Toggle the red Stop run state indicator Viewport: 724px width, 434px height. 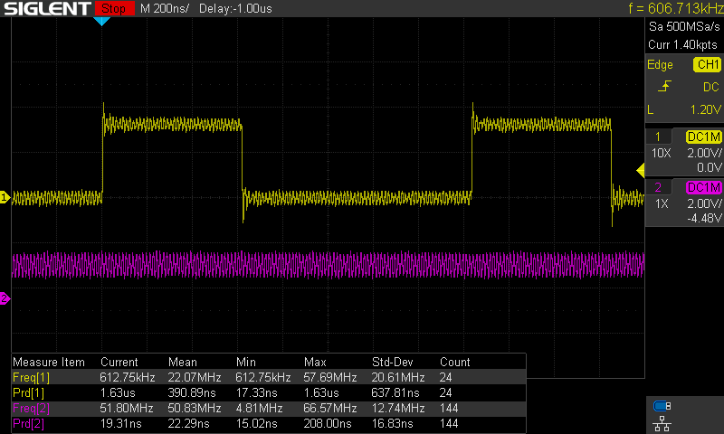pyautogui.click(x=114, y=8)
